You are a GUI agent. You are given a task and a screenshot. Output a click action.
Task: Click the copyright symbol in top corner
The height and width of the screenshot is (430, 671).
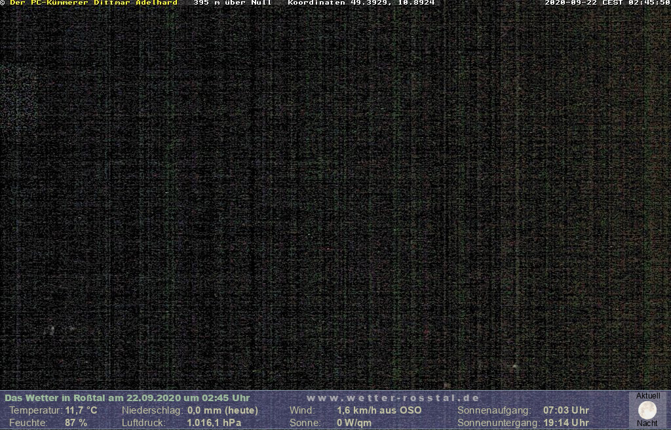point(3,3)
